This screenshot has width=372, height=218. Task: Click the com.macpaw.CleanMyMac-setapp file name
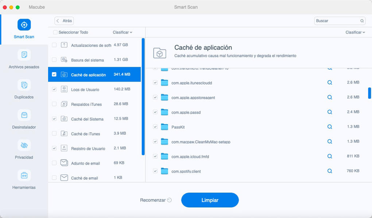point(201,142)
